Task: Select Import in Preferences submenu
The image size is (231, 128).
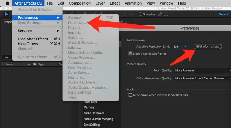Action: 90,33
